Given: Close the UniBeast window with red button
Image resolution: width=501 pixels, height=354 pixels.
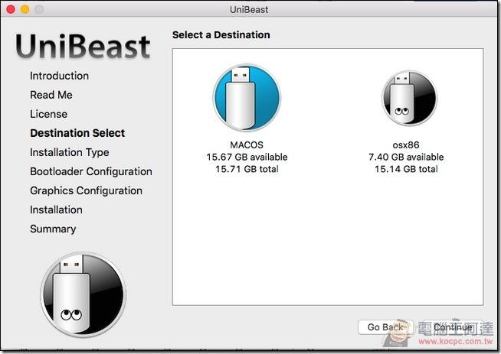Looking at the screenshot, I should point(10,9).
